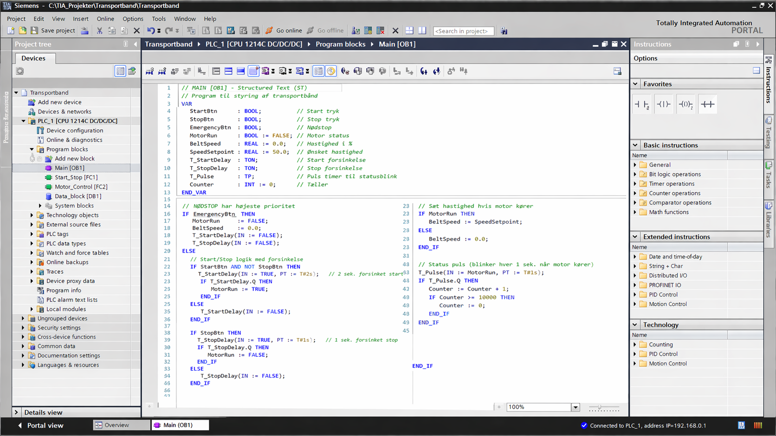
Task: Click the search binoculars icon
Action: pos(504,31)
